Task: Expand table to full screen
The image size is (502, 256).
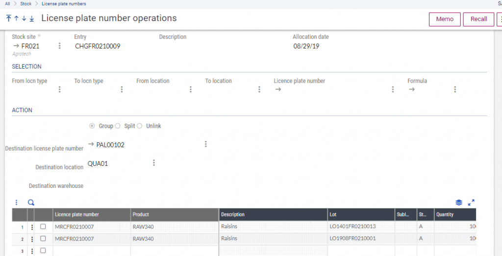Action: (x=471, y=202)
